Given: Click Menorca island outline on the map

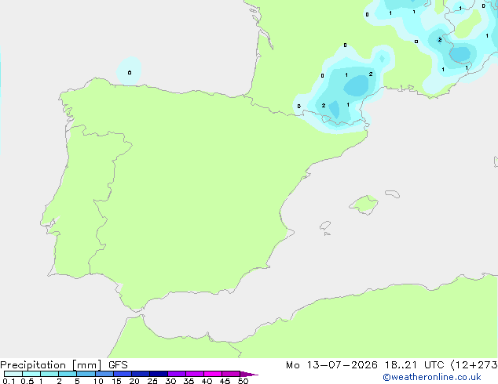Looking at the screenshot, I should tap(393, 194).
